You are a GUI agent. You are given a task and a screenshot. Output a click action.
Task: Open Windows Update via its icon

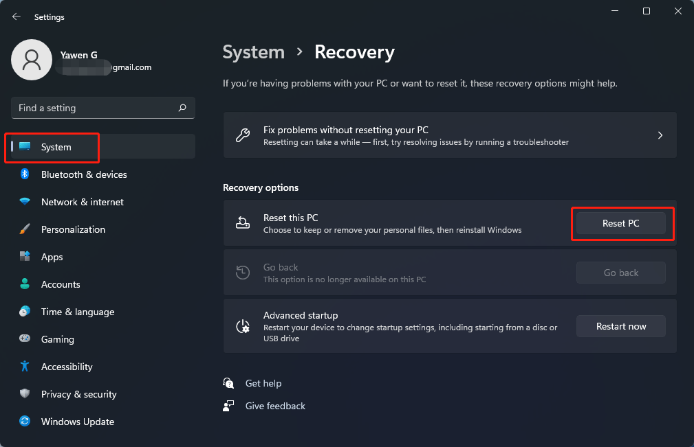coord(25,422)
